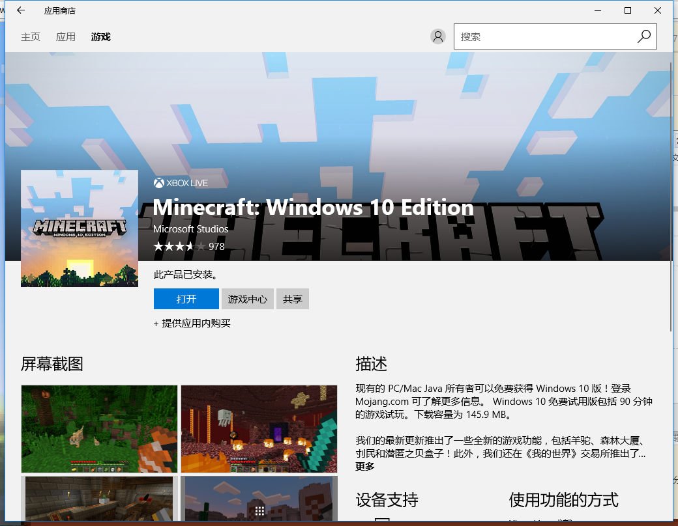The height and width of the screenshot is (526, 678).
Task: Click the Xbox Live logo
Action: tap(181, 183)
